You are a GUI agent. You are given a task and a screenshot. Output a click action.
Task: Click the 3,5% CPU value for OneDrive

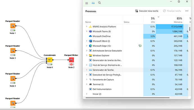point(153,36)
